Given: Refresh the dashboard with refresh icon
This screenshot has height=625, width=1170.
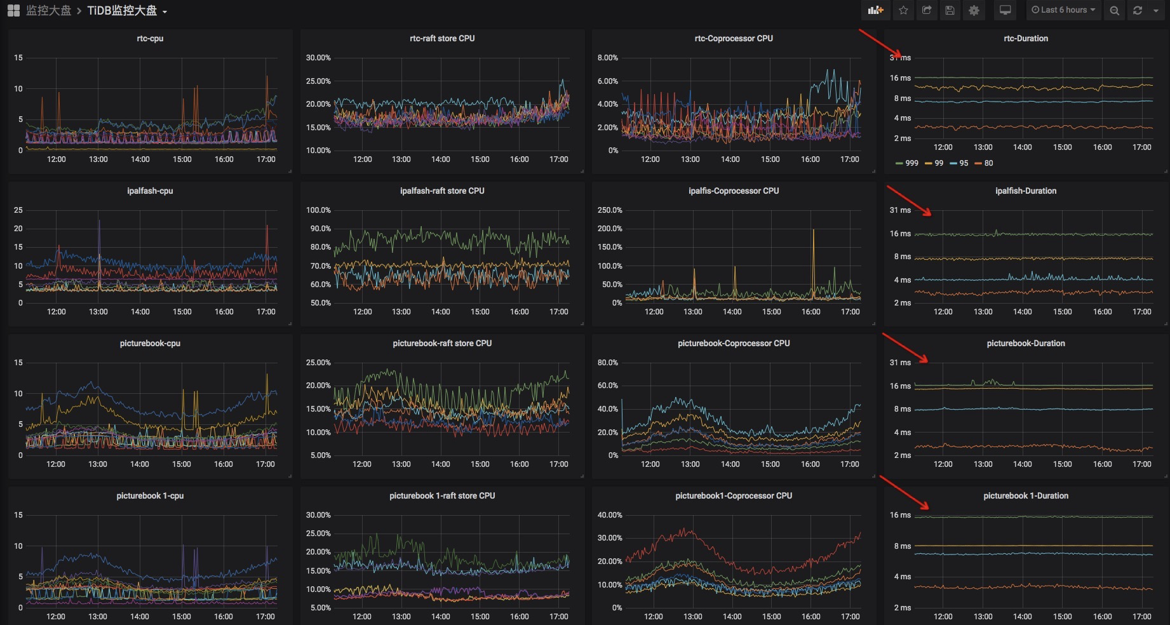Looking at the screenshot, I should pos(1137,10).
